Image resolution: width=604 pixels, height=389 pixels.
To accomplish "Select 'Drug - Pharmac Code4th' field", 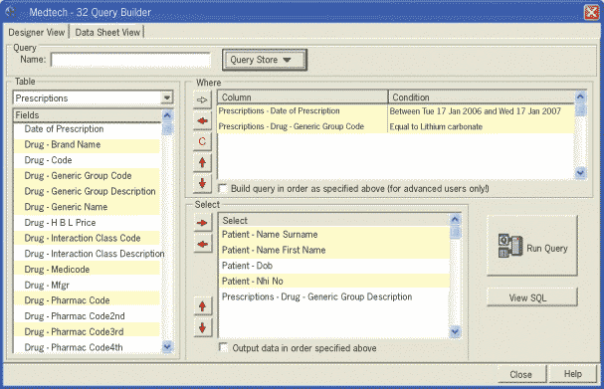I will tap(87, 347).
